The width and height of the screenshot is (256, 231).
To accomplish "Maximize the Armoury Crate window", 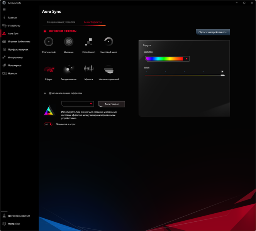I will pyautogui.click(x=244, y=3).
